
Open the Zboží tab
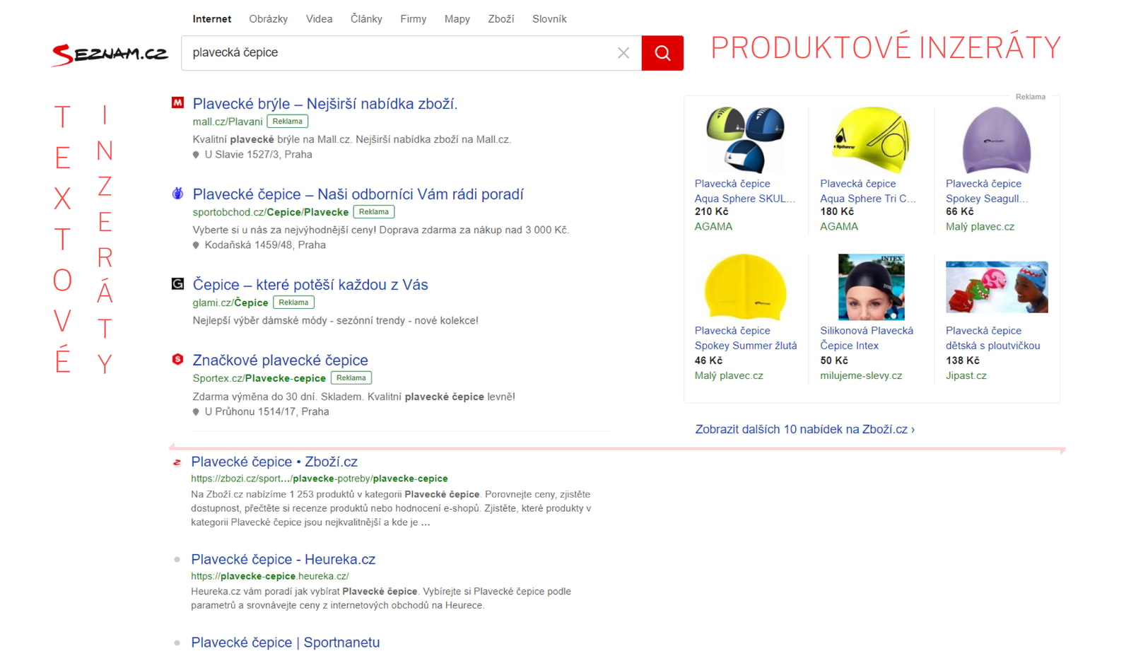(x=501, y=19)
